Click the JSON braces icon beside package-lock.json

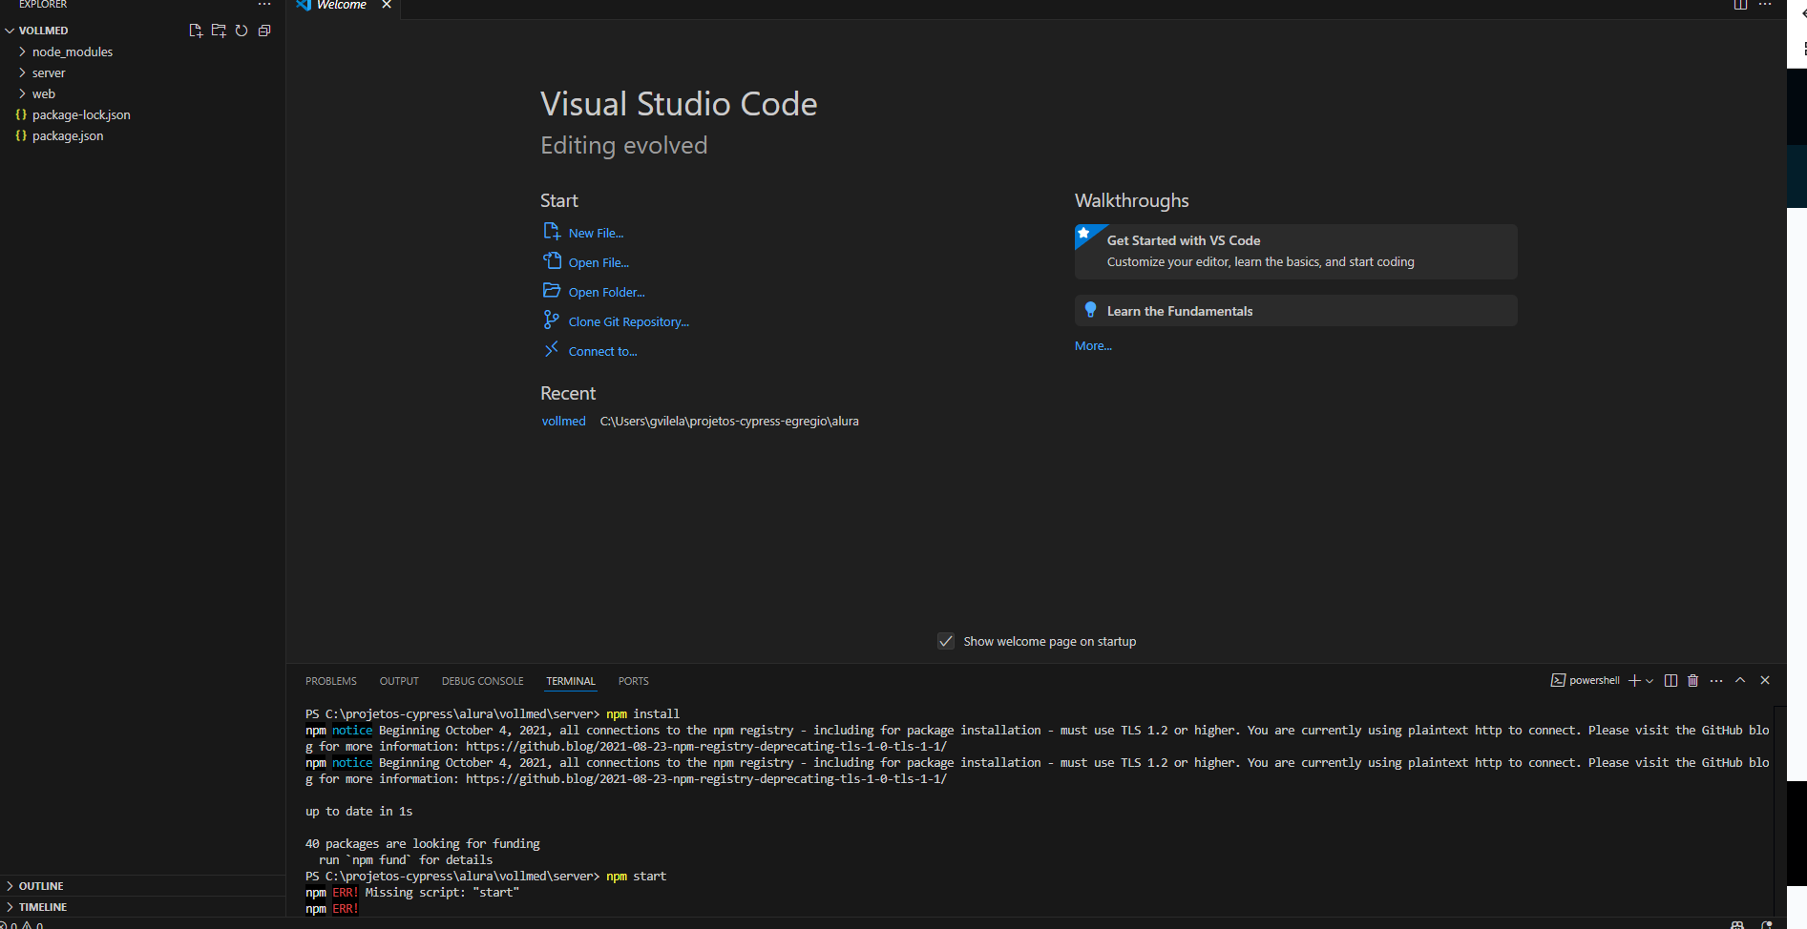pos(21,114)
